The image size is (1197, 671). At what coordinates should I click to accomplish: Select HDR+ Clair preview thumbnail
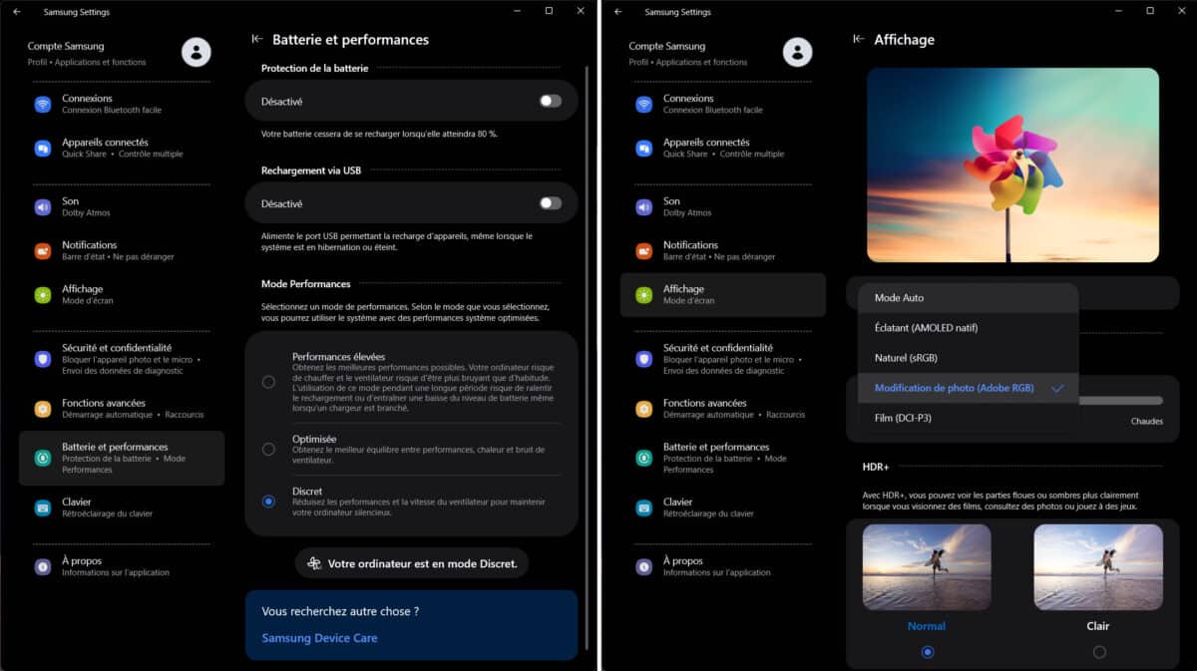pos(1098,567)
